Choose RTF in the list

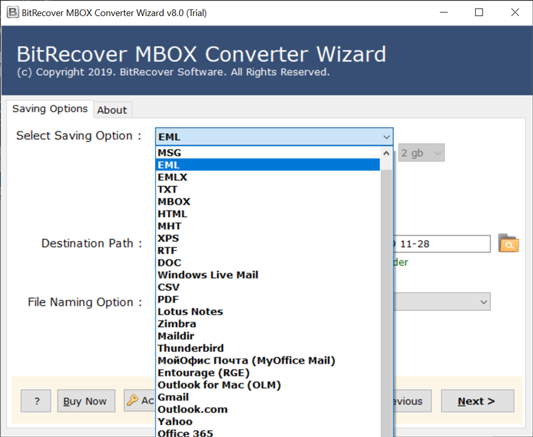[268, 250]
